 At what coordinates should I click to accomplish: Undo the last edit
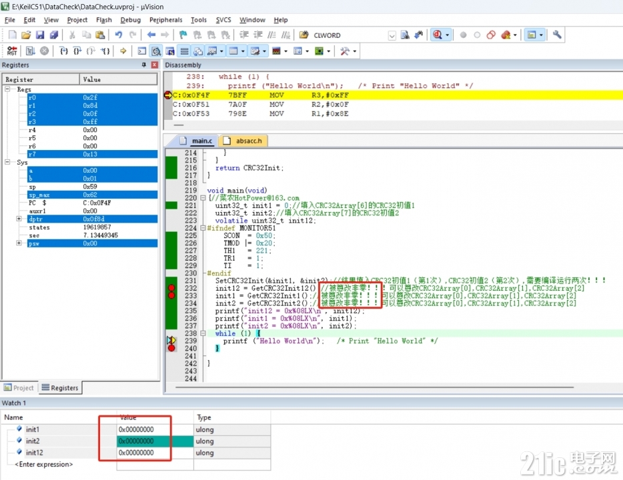(x=119, y=35)
